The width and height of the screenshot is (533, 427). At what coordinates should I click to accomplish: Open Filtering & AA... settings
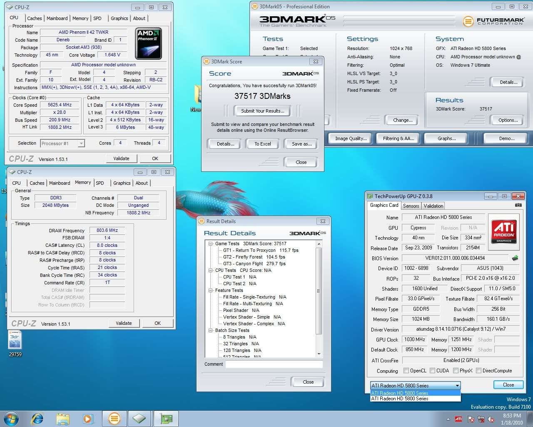click(398, 138)
